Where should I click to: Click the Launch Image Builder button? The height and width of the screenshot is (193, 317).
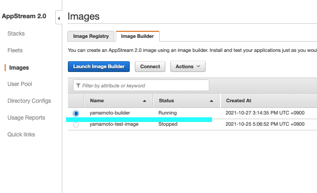(99, 66)
